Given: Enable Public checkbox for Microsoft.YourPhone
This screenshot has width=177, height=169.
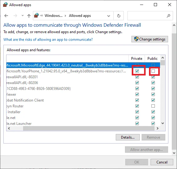Looking at the screenshot, I should click(153, 71).
